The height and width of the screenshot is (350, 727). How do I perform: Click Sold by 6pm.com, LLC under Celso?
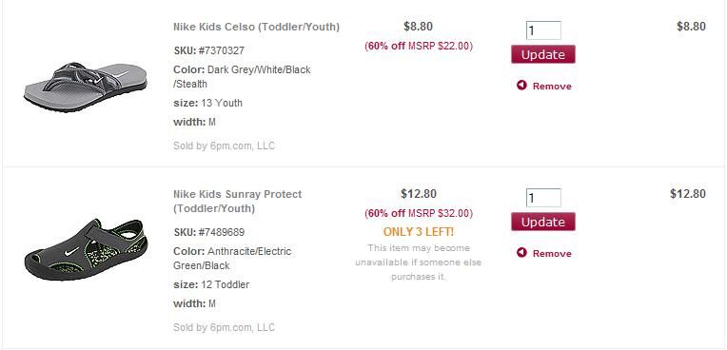coord(224,146)
